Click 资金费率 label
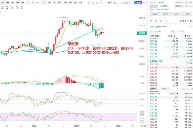This screenshot has height=128, width=193. click(x=154, y=6)
